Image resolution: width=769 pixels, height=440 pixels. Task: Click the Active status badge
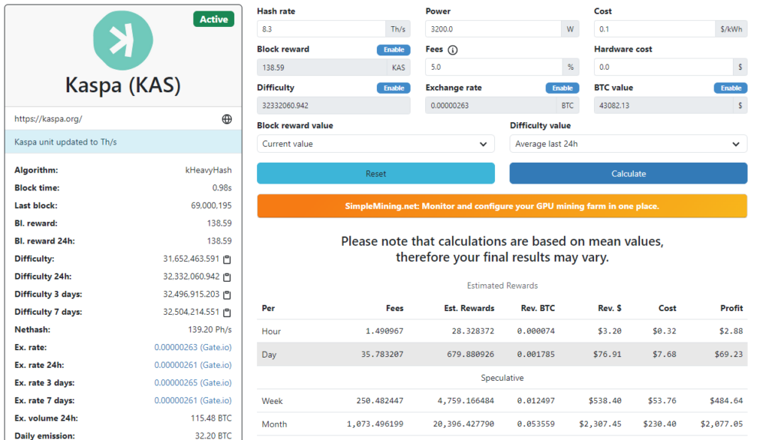213,19
